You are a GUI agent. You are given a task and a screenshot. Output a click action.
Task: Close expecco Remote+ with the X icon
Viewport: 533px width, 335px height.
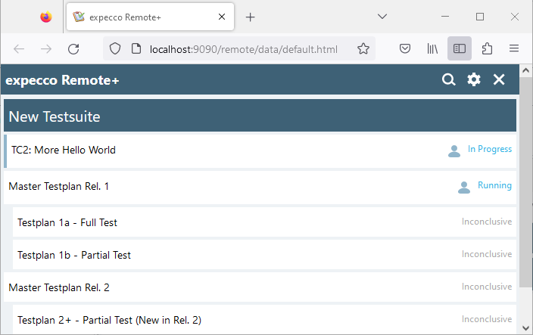(499, 79)
